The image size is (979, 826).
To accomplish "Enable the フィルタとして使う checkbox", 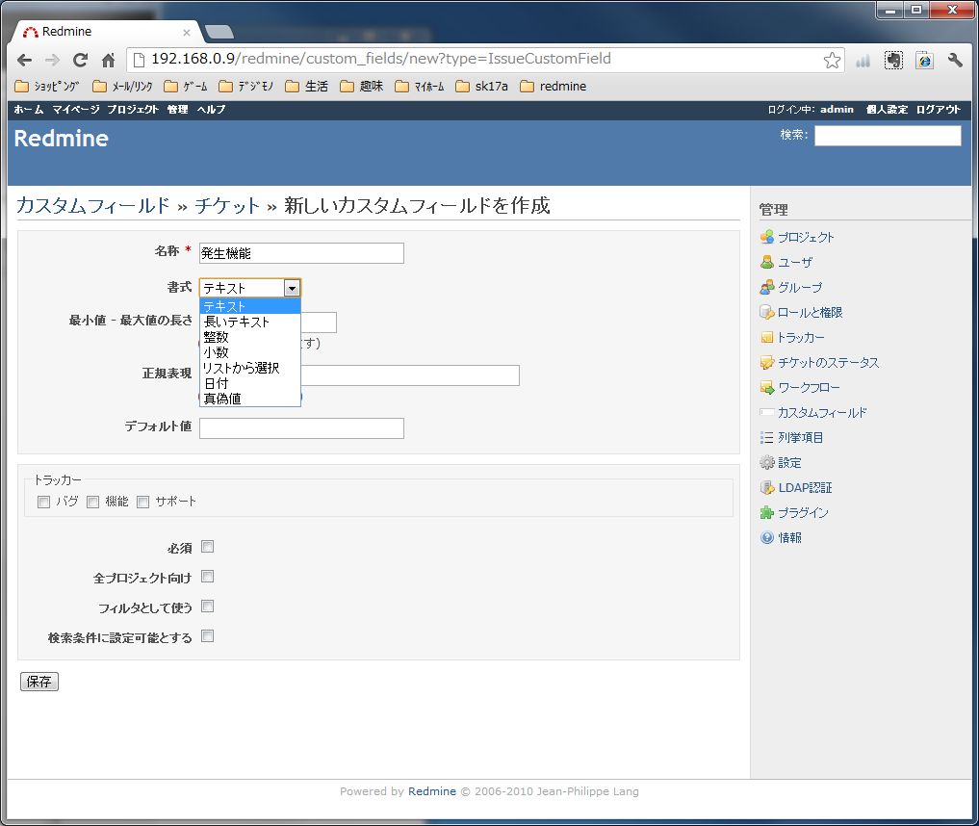I will coord(207,607).
